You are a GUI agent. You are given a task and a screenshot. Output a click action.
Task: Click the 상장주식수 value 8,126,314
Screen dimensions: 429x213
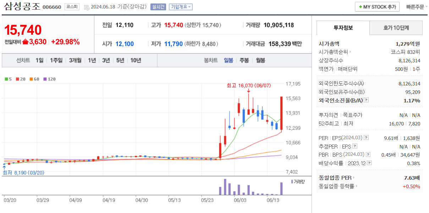[x=409, y=61]
